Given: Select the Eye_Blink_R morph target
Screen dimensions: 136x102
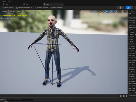Looking at the screenshot, I should coord(132,72).
